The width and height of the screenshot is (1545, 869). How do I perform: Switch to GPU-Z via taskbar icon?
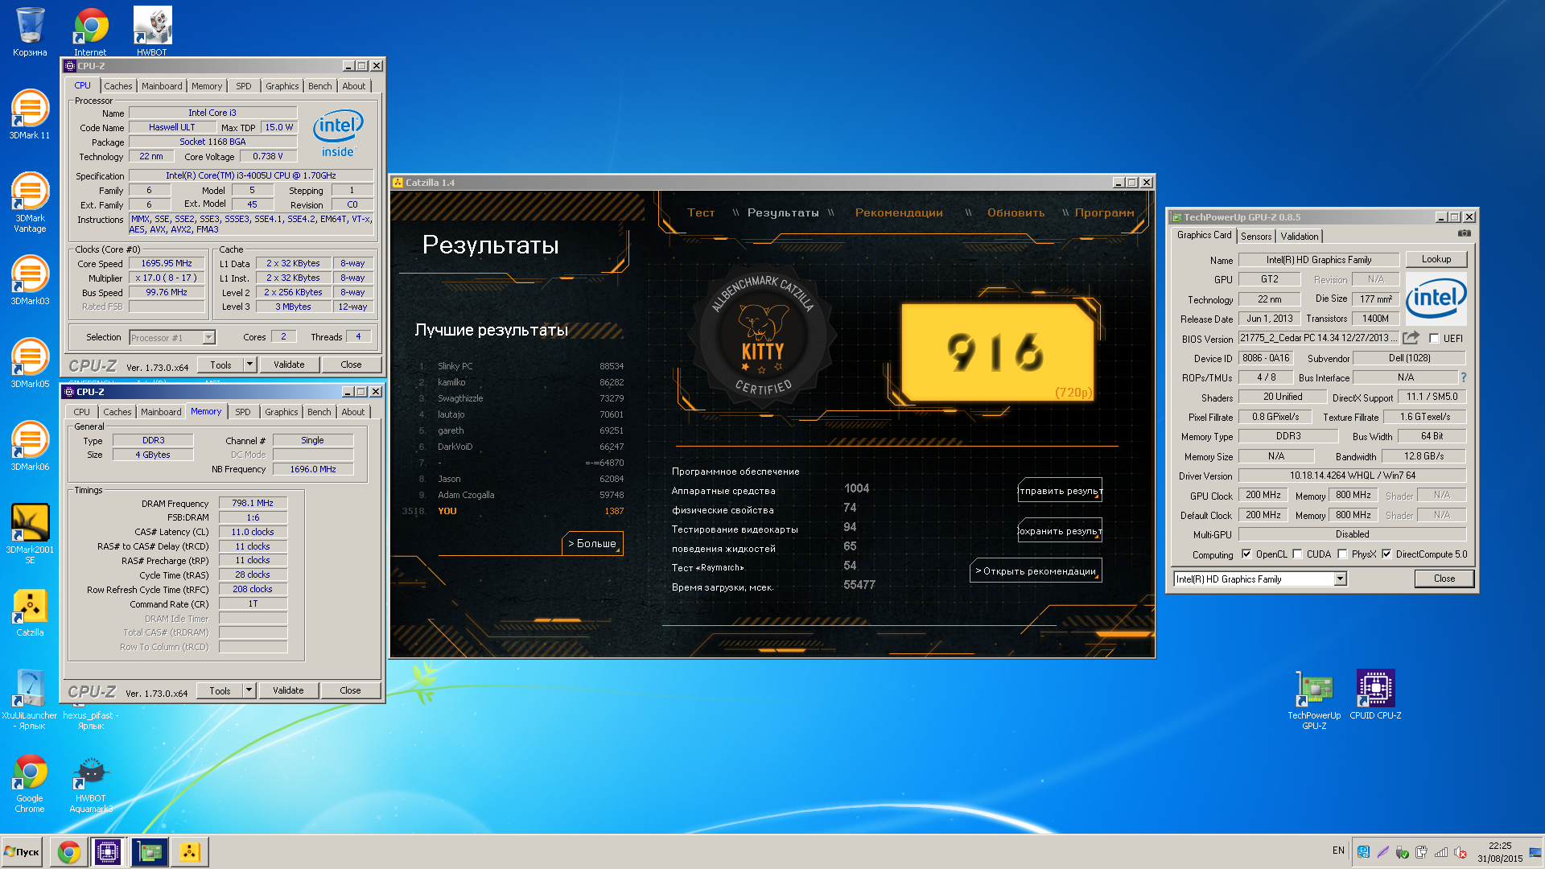[x=150, y=851]
